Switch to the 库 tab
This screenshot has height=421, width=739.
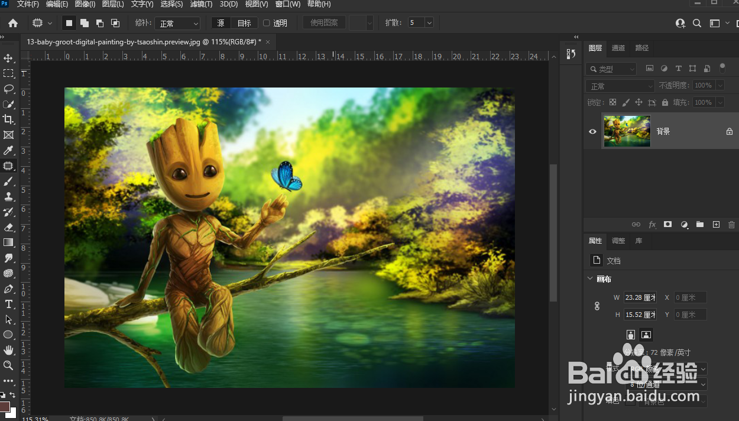click(638, 241)
